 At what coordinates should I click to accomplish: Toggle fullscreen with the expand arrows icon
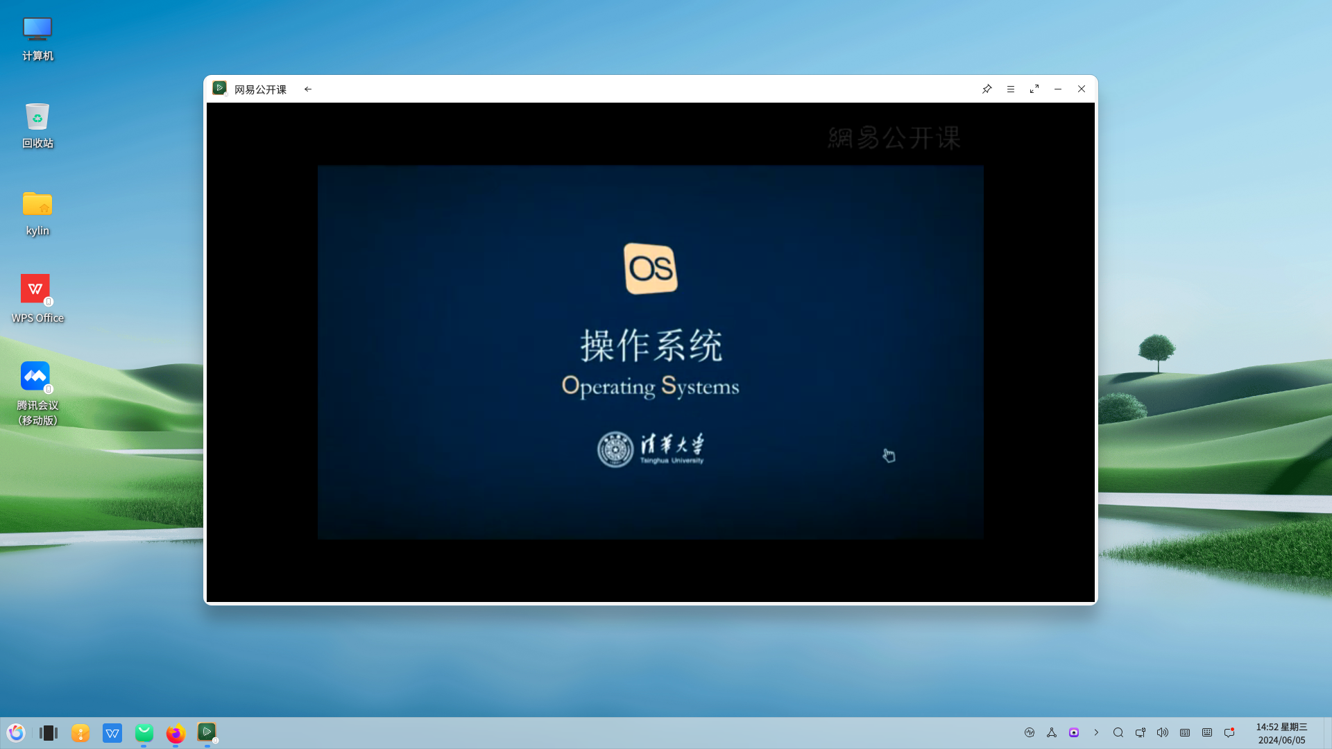tap(1034, 89)
